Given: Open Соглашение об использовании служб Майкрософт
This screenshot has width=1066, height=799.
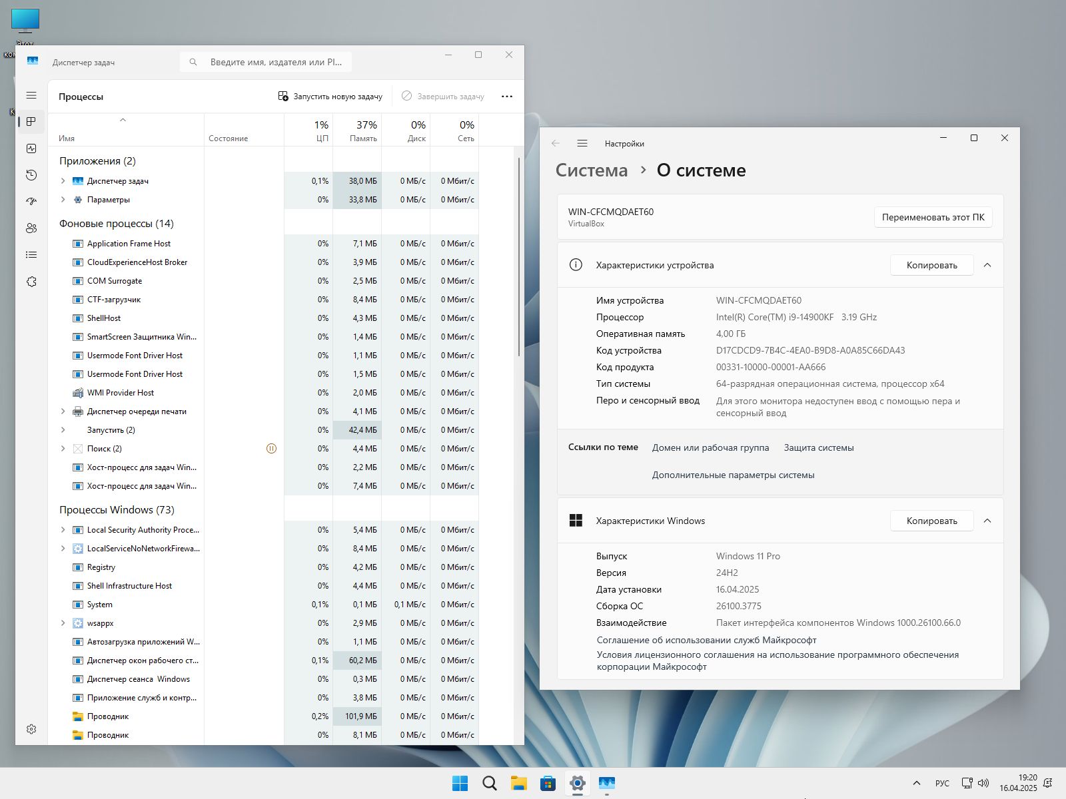Looking at the screenshot, I should click(706, 640).
